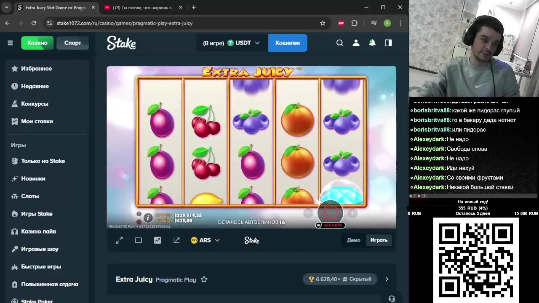This screenshot has height=303, width=539.
Task: Decrease the bet with minus button
Action: 308,213
